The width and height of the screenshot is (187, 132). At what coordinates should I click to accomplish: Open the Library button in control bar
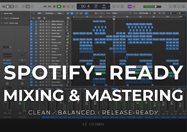point(4,6)
